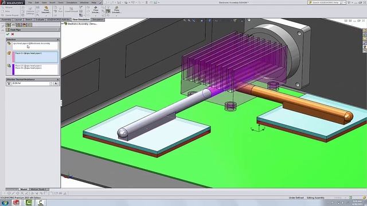Click the help icon in Heat Pipe header
The height and width of the screenshot is (206, 367).
(x=58, y=30)
